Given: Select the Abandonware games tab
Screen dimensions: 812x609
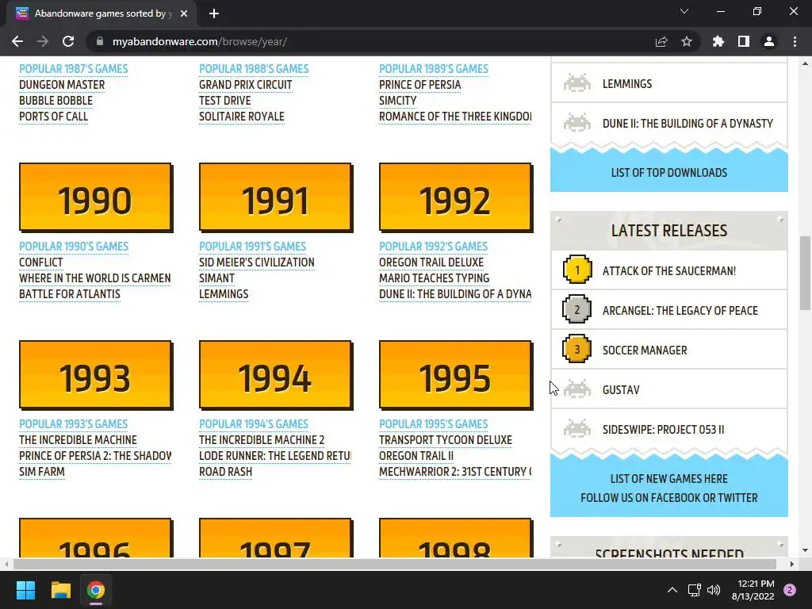Looking at the screenshot, I should point(101,13).
